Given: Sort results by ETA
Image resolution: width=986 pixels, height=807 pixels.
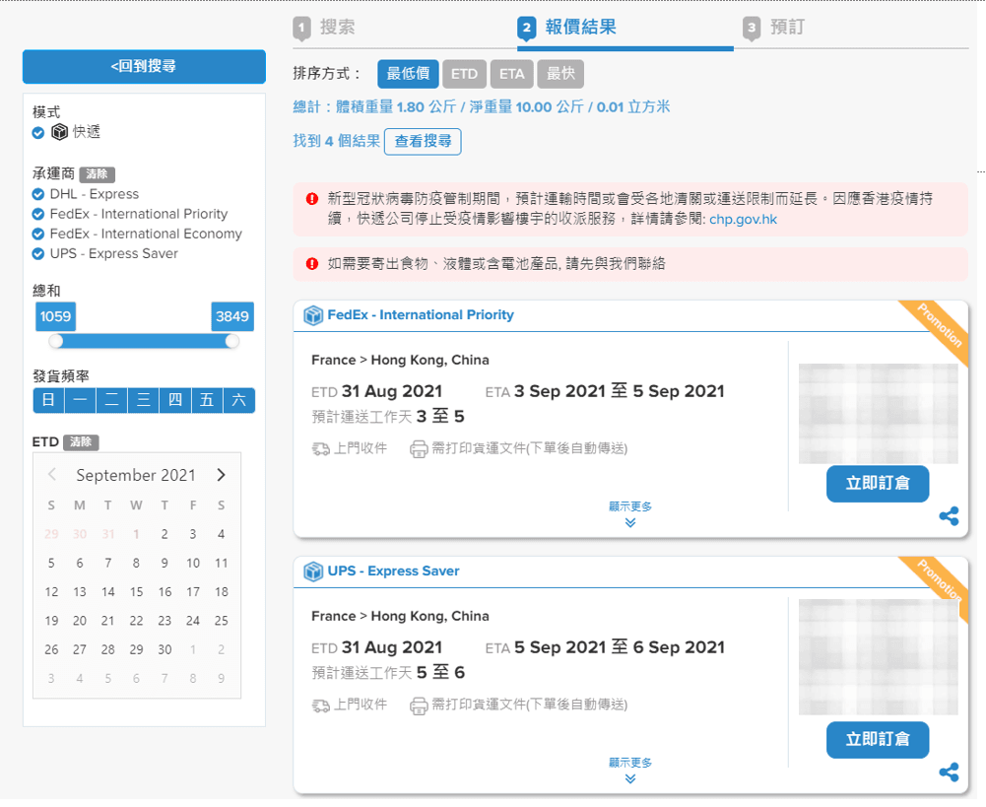Looking at the screenshot, I should (512, 74).
